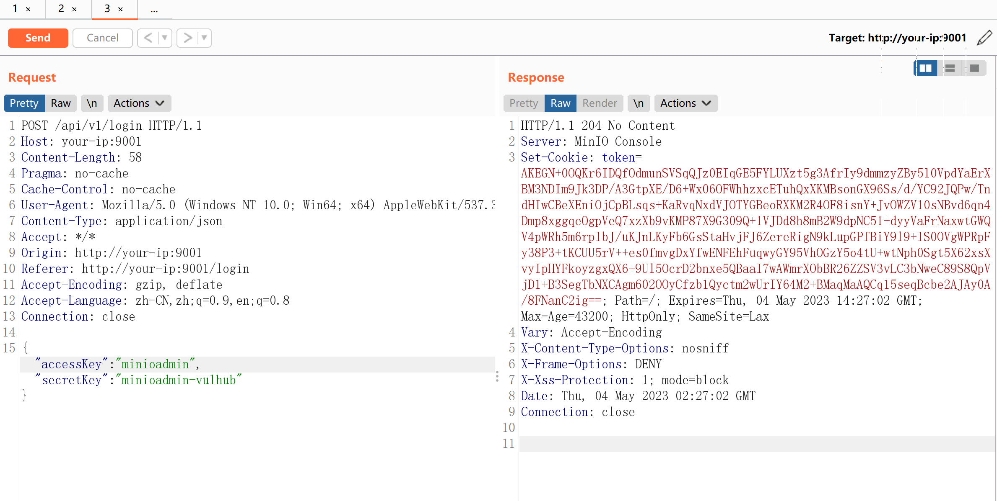Viewport: 997px width, 501px height.
Task: Close Repeater tab 2
Action: click(x=74, y=9)
